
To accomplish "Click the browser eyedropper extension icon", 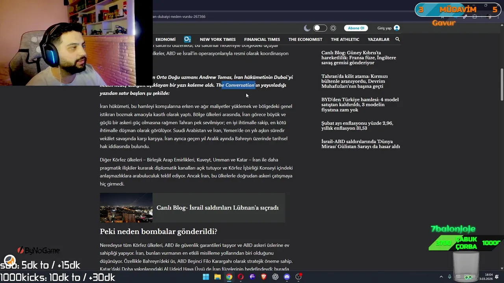I will pyautogui.click(x=465, y=17).
